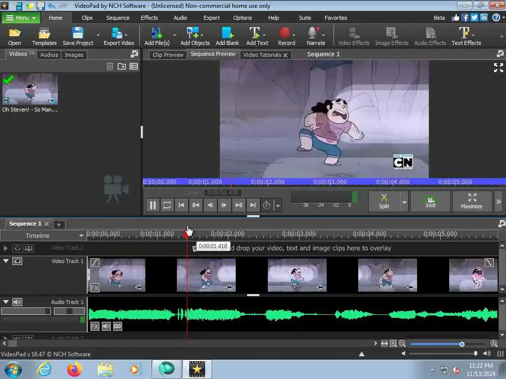The image size is (506, 379).
Task: Close the Video Tutorials tab
Action: (x=285, y=55)
